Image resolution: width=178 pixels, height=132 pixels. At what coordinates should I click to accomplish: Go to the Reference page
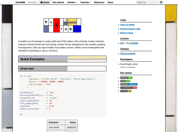pos(99,2)
